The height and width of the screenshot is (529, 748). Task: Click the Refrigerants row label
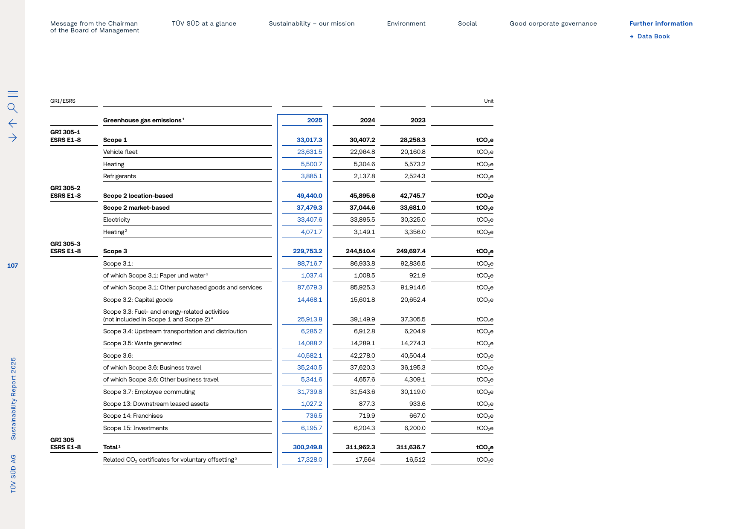119,176
